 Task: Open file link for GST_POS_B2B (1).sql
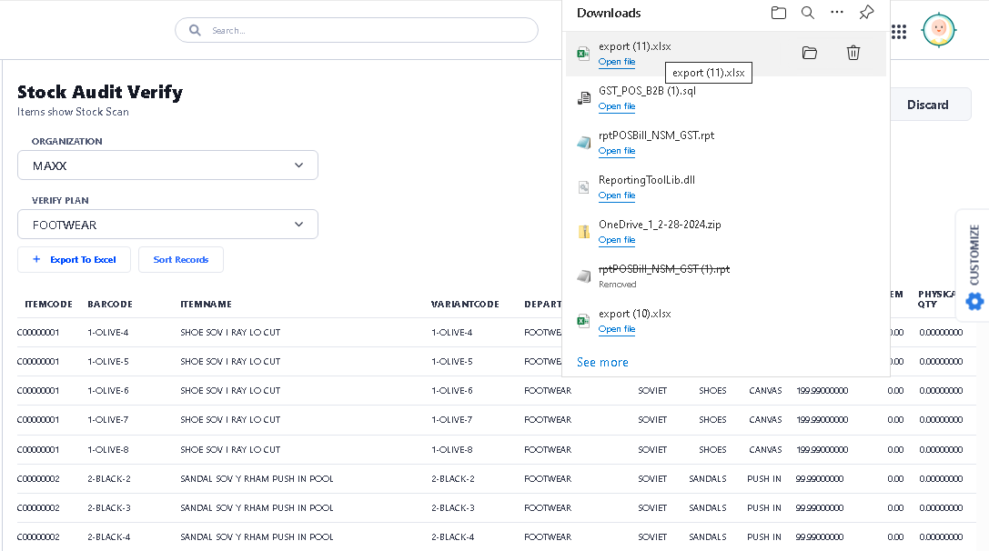pos(617,106)
